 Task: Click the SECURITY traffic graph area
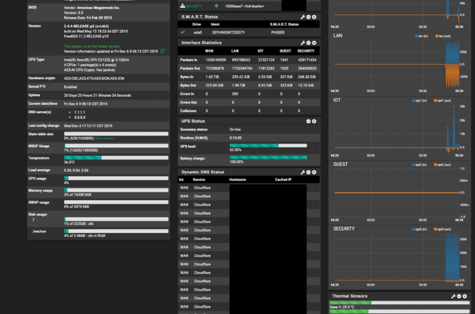pyautogui.click(x=397, y=257)
